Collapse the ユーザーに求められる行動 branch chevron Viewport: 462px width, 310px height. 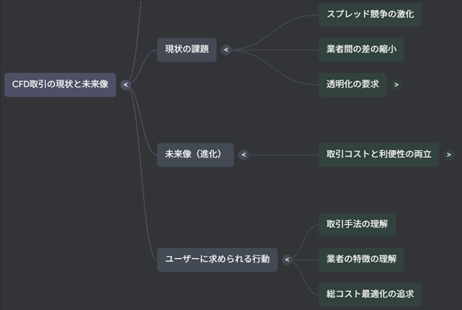point(287,260)
